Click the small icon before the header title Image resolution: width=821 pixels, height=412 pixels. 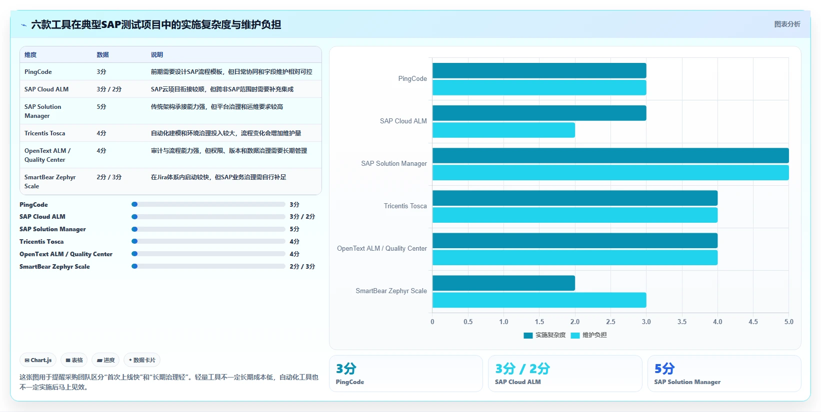pos(23,25)
